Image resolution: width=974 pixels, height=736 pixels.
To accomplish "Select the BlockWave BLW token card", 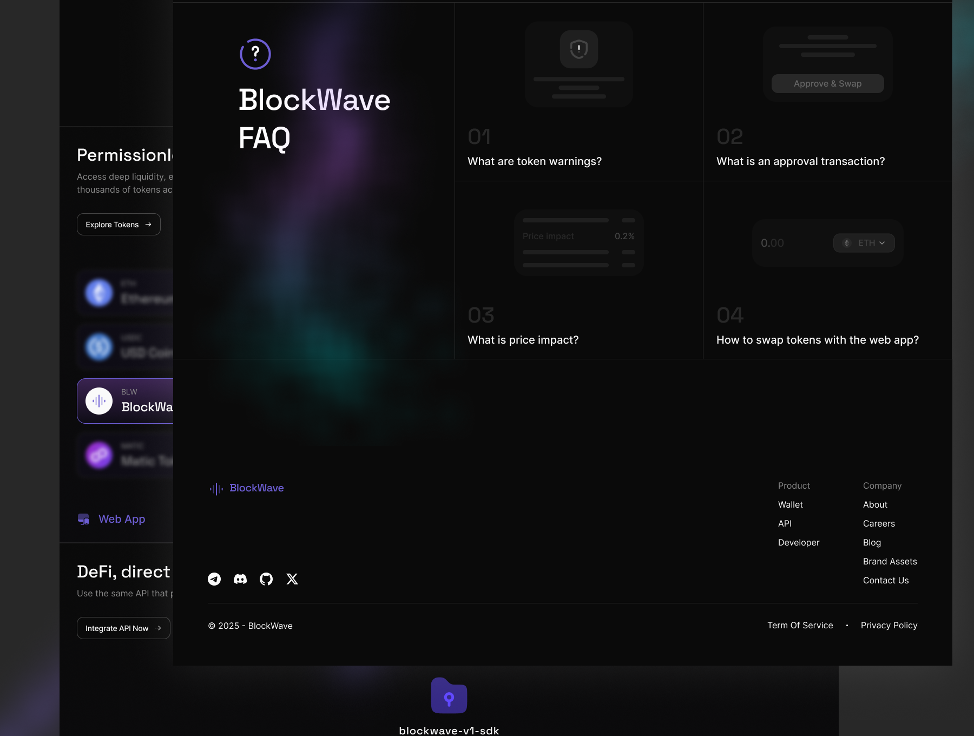I will click(x=125, y=401).
